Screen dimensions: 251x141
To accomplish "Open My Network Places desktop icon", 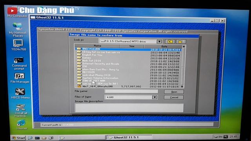I will click(18, 30).
